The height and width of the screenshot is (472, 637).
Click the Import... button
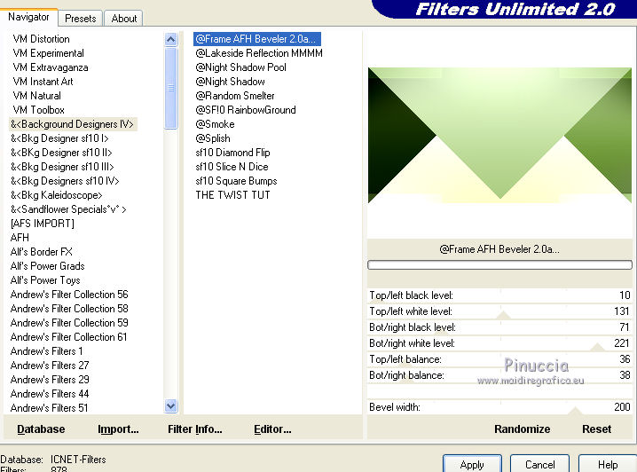tap(118, 429)
